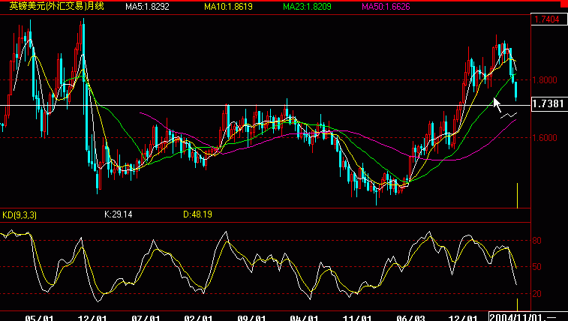Click the 07/01 date axis label
This screenshot has width=568, height=321.
(146, 318)
